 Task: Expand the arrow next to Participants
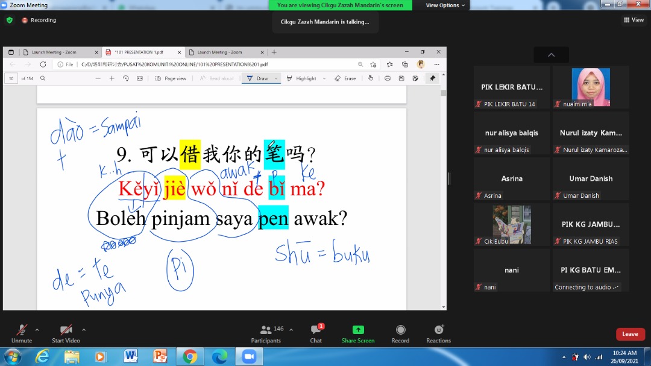tap(291, 330)
